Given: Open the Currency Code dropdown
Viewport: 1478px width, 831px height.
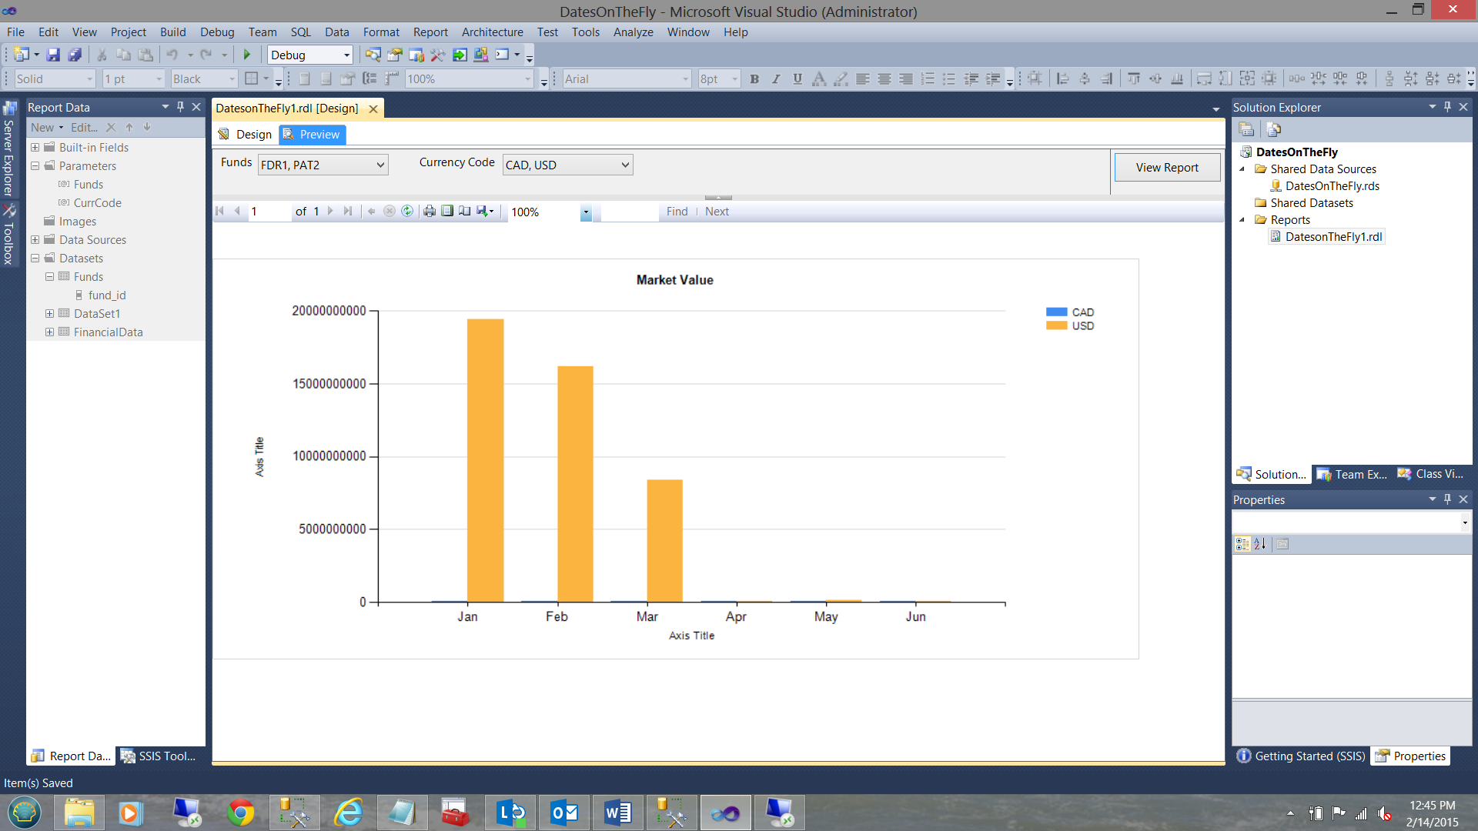Looking at the screenshot, I should tap(625, 165).
